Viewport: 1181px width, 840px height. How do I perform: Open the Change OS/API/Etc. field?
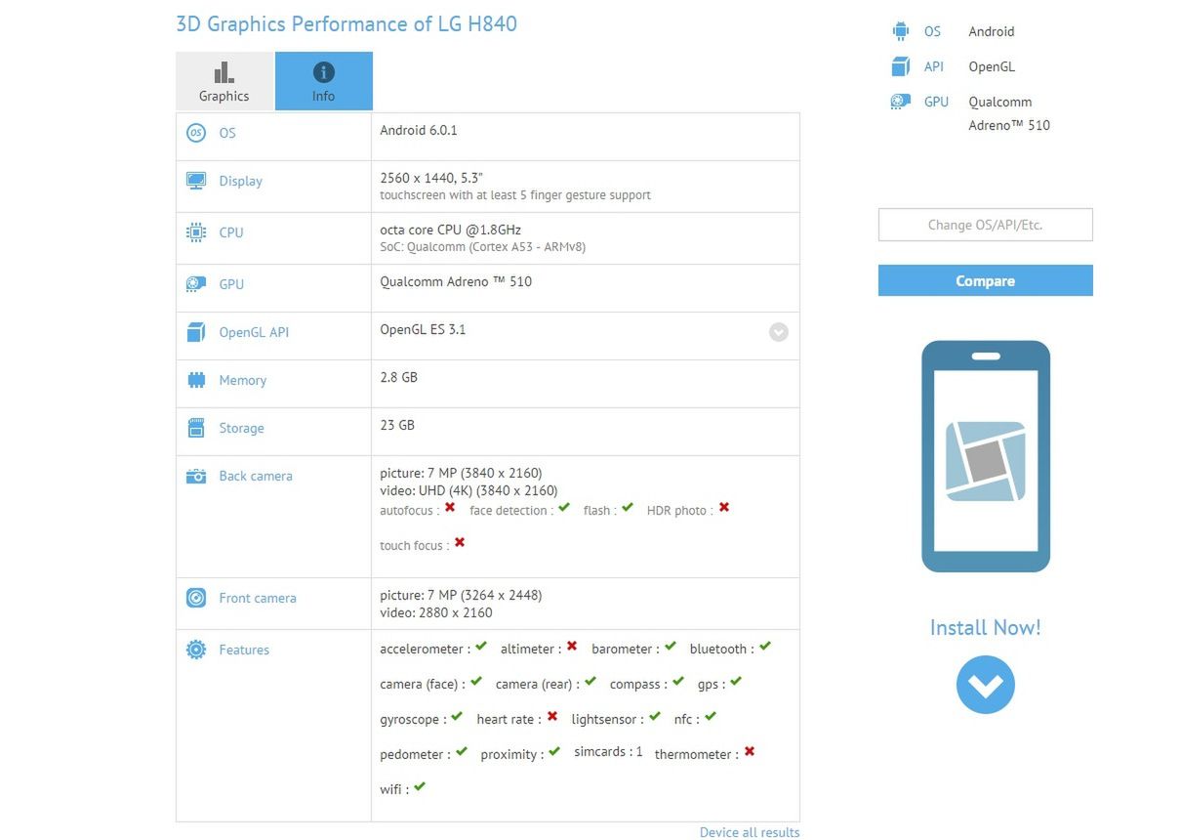[986, 225]
